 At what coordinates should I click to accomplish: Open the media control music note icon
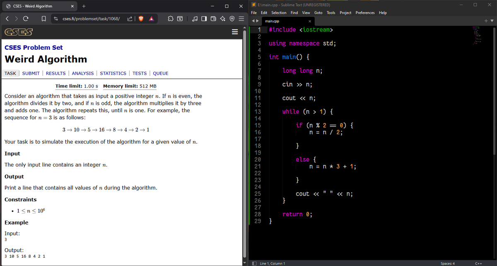pos(194,19)
